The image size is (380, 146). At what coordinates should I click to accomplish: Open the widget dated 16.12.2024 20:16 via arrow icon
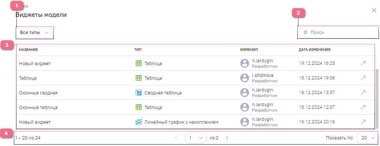coord(363,122)
